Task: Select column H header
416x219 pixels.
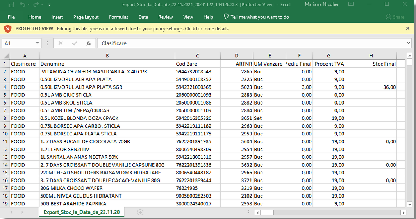Action: tap(371, 56)
